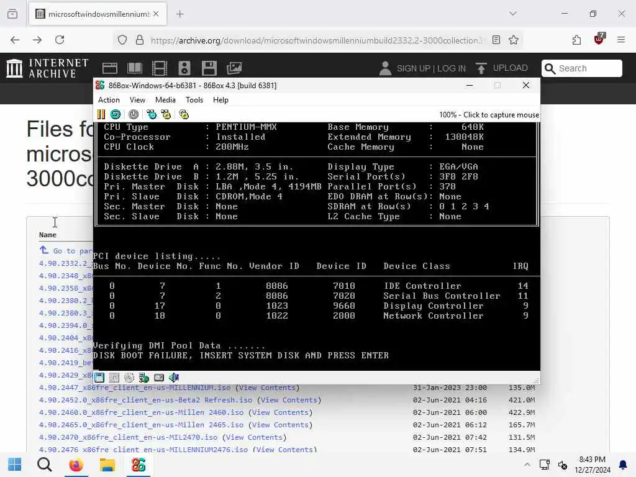Reload the page in Firefox
636x477 pixels.
[x=60, y=40]
